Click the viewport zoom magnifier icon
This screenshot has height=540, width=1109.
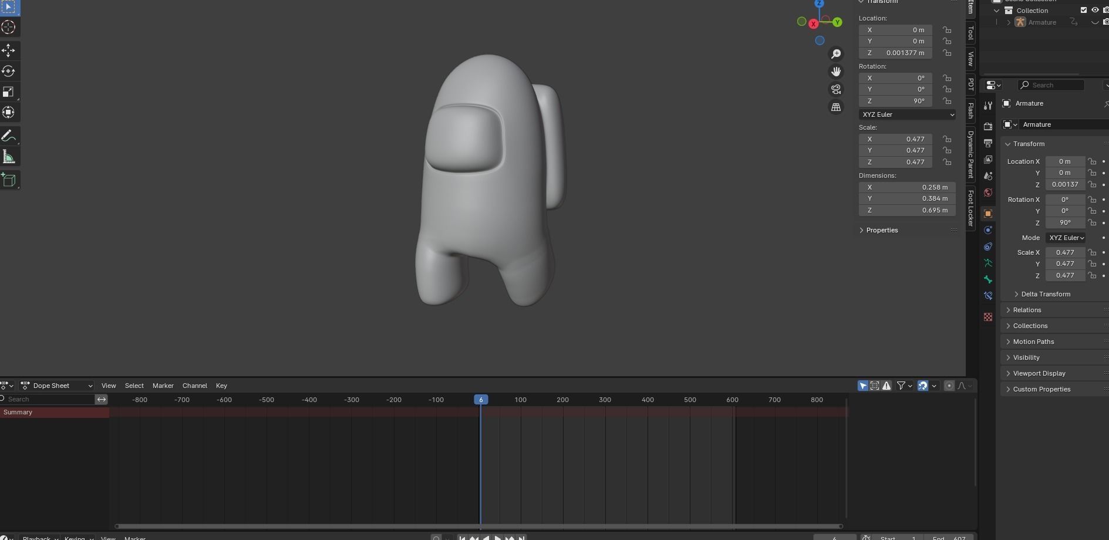836,54
